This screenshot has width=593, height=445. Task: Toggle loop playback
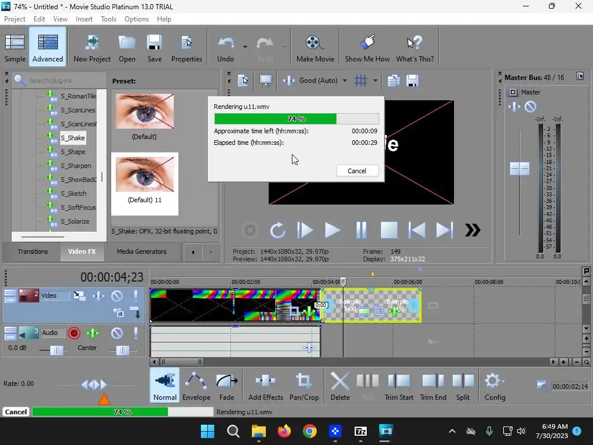[x=277, y=230]
